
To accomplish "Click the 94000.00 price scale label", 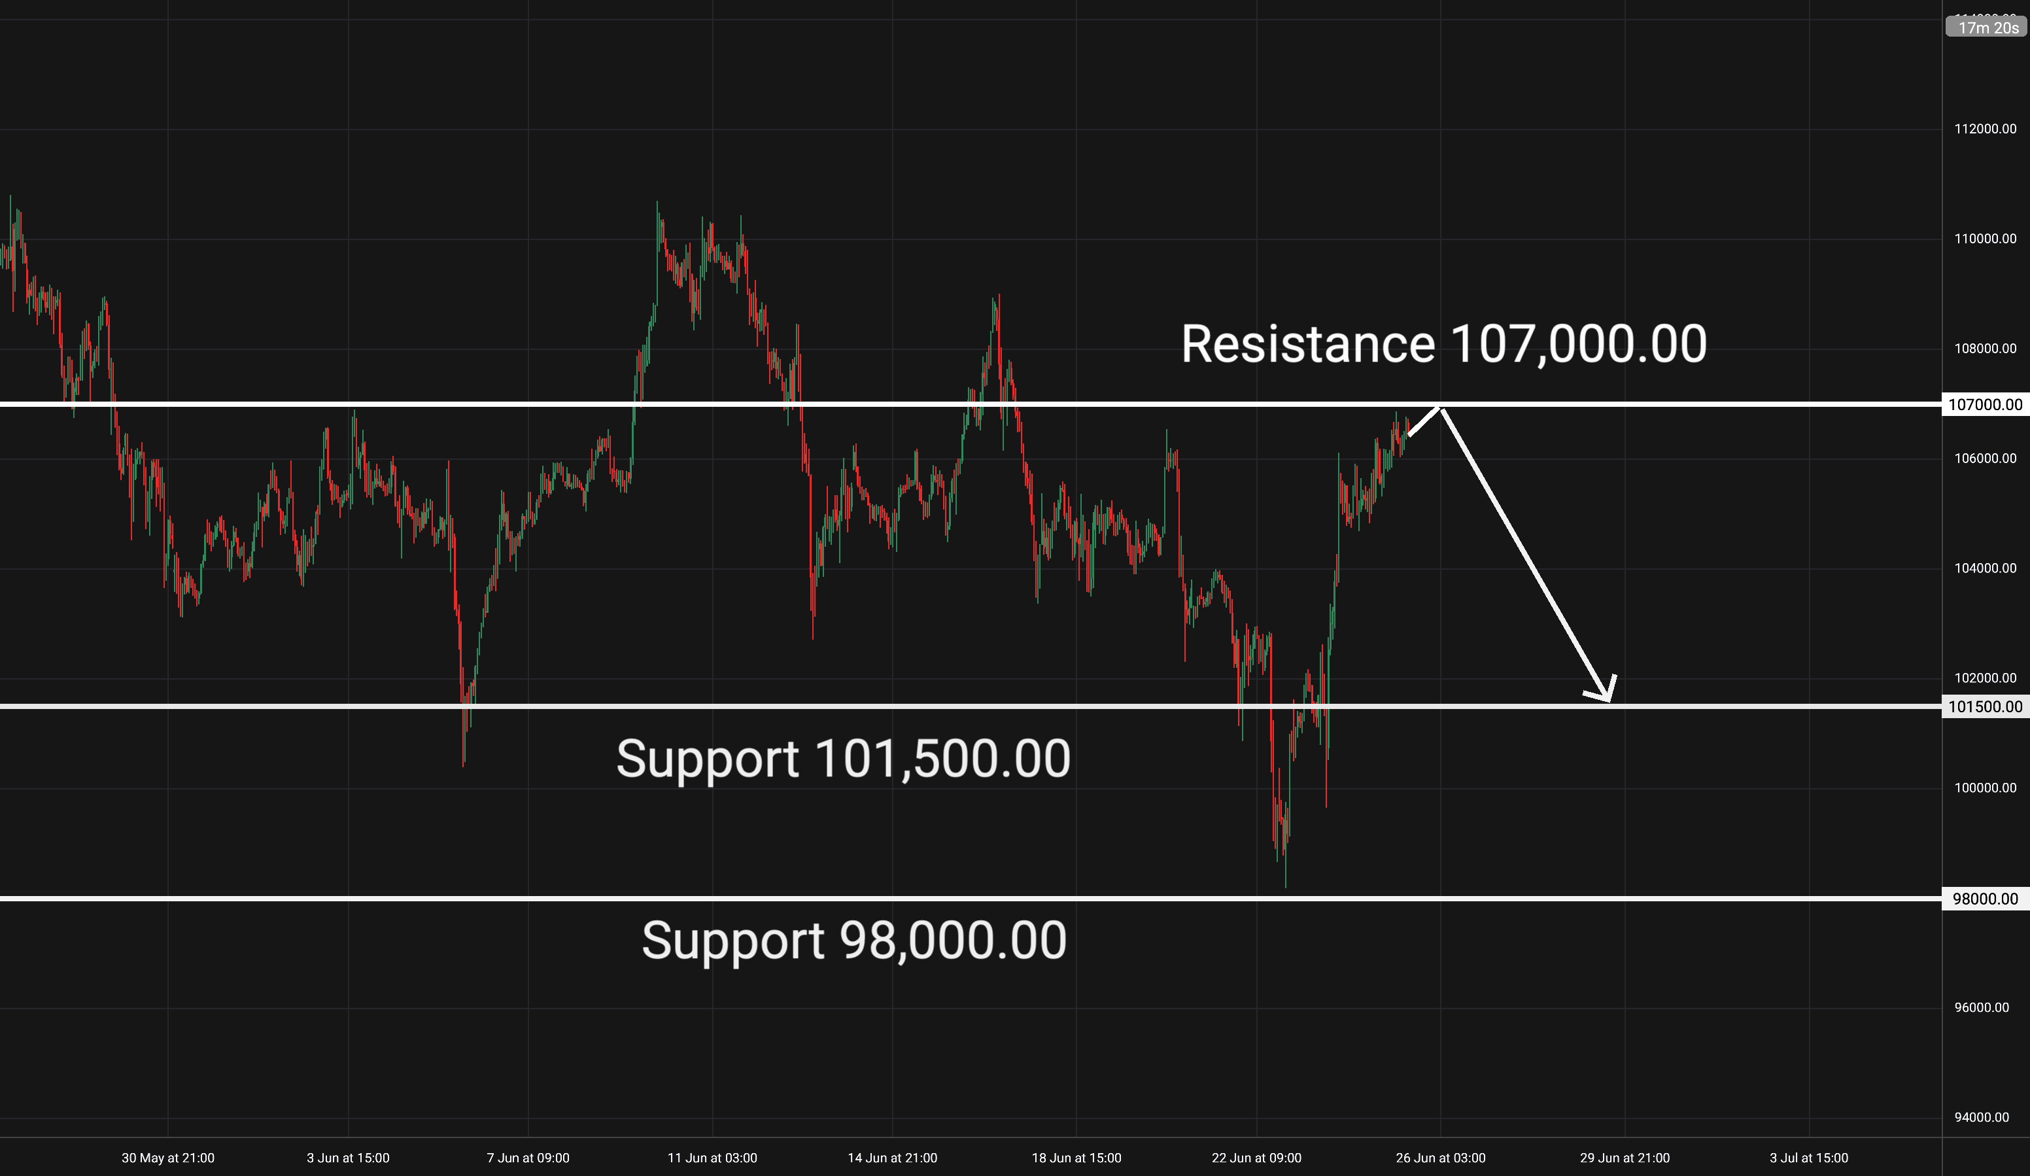I will tap(1982, 1117).
